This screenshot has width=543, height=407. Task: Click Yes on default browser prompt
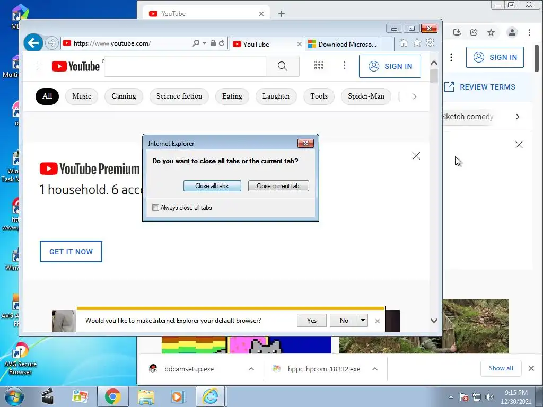tap(312, 321)
